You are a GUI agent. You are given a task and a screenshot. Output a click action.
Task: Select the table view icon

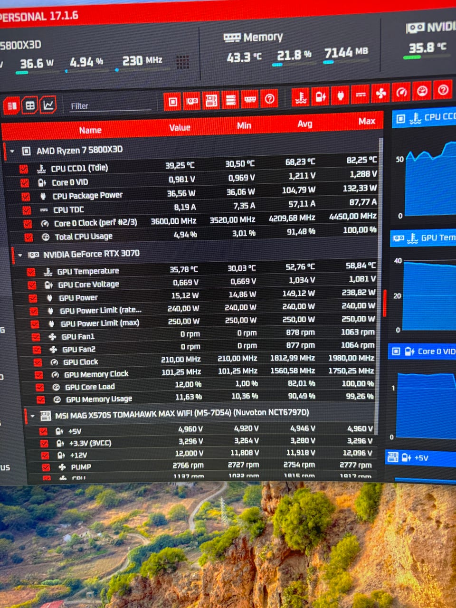point(30,105)
